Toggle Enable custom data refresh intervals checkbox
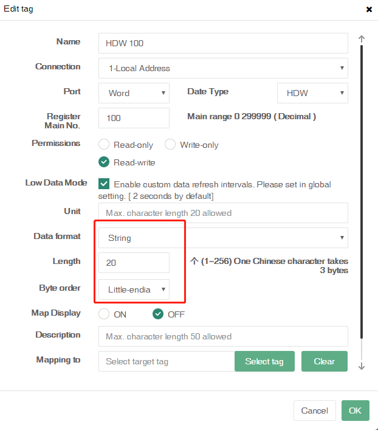This screenshot has height=430, width=378. click(104, 184)
